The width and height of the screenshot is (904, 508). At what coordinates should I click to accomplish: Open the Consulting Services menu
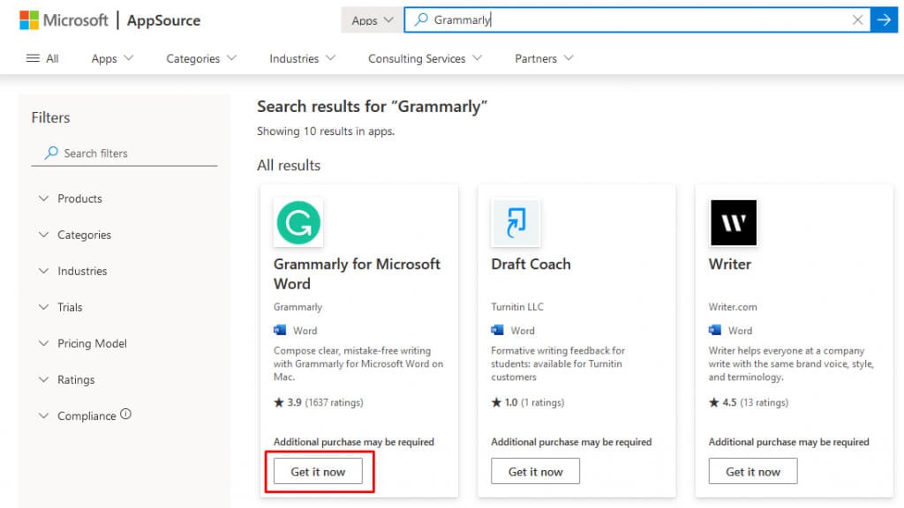pyautogui.click(x=425, y=58)
